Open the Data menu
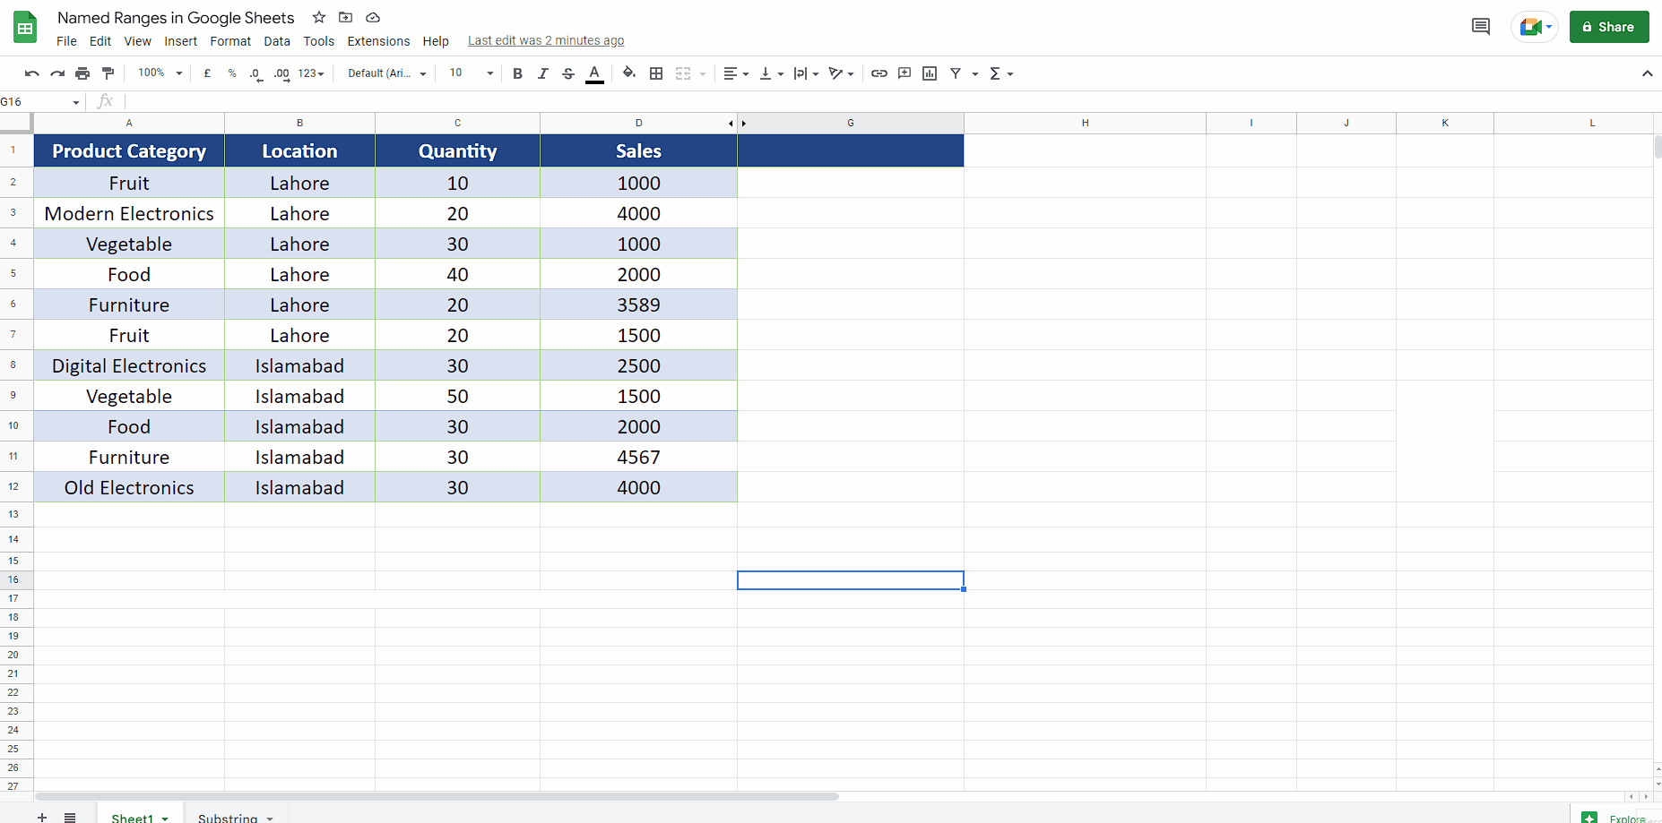This screenshot has height=823, width=1662. pos(276,40)
